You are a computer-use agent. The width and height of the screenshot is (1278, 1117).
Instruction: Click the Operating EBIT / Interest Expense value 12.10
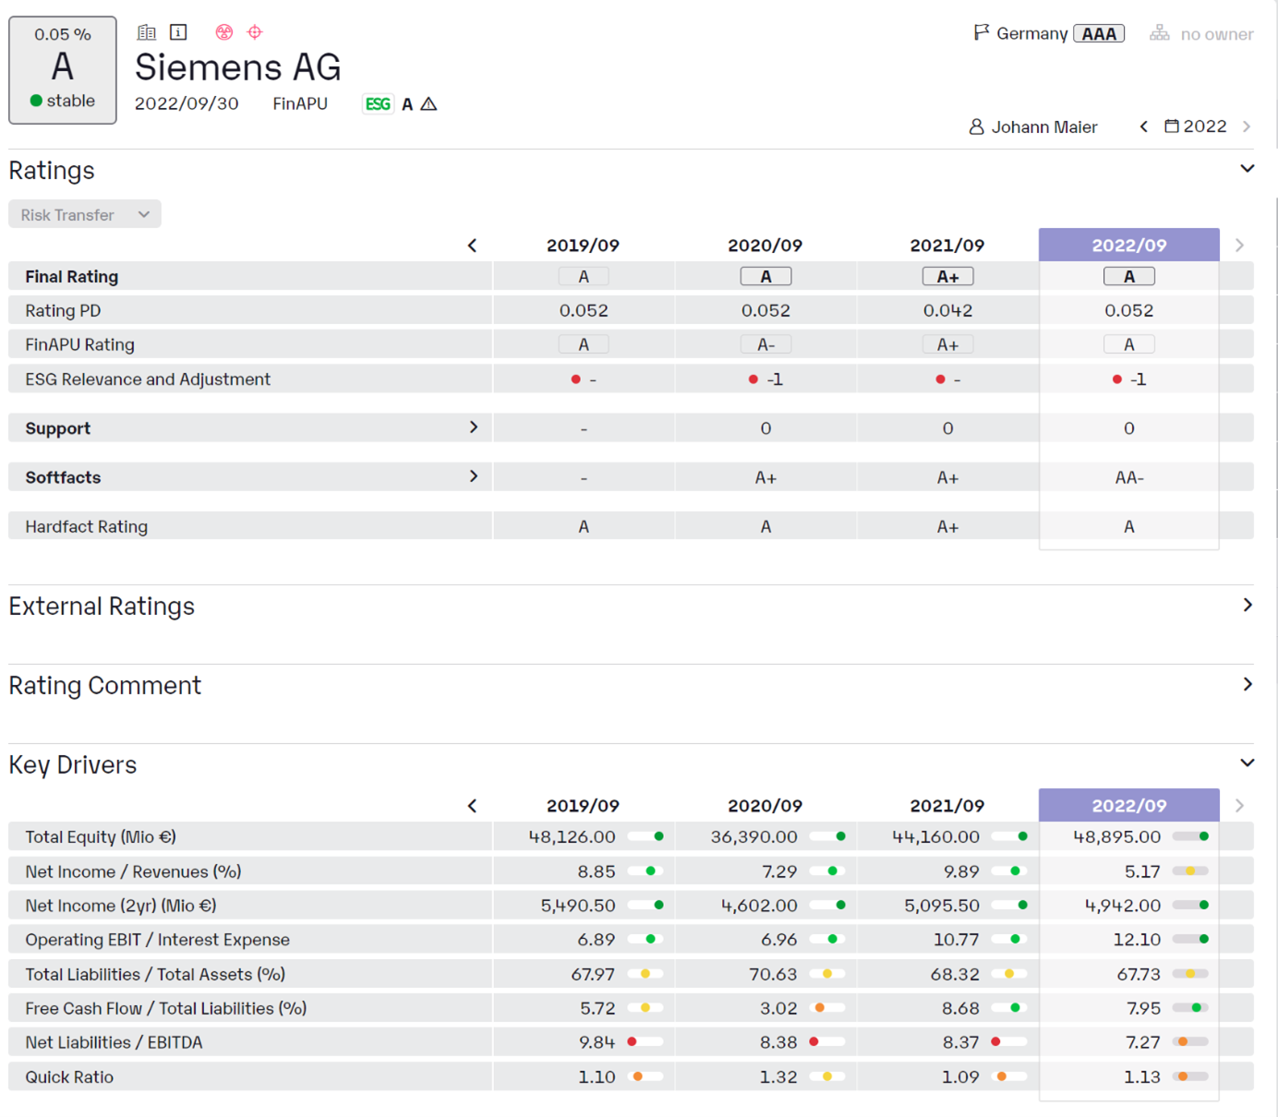coord(1137,939)
